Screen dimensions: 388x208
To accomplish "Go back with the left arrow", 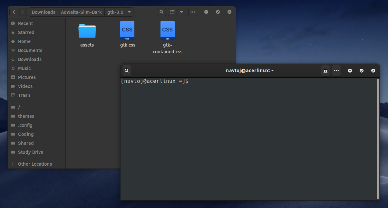I will pyautogui.click(x=14, y=12).
